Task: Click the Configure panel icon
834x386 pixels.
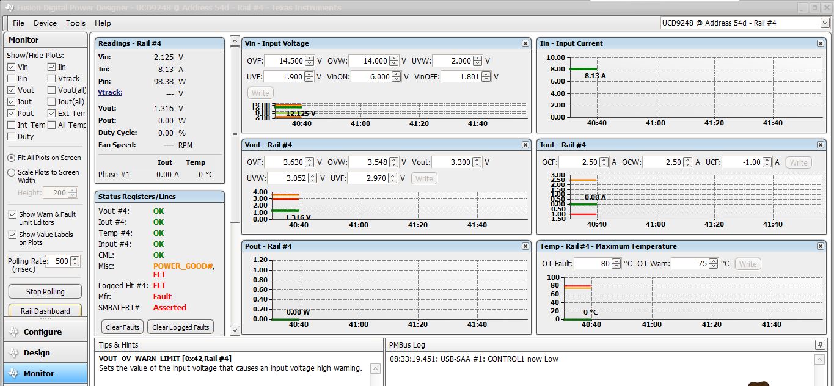Action: tap(14, 332)
